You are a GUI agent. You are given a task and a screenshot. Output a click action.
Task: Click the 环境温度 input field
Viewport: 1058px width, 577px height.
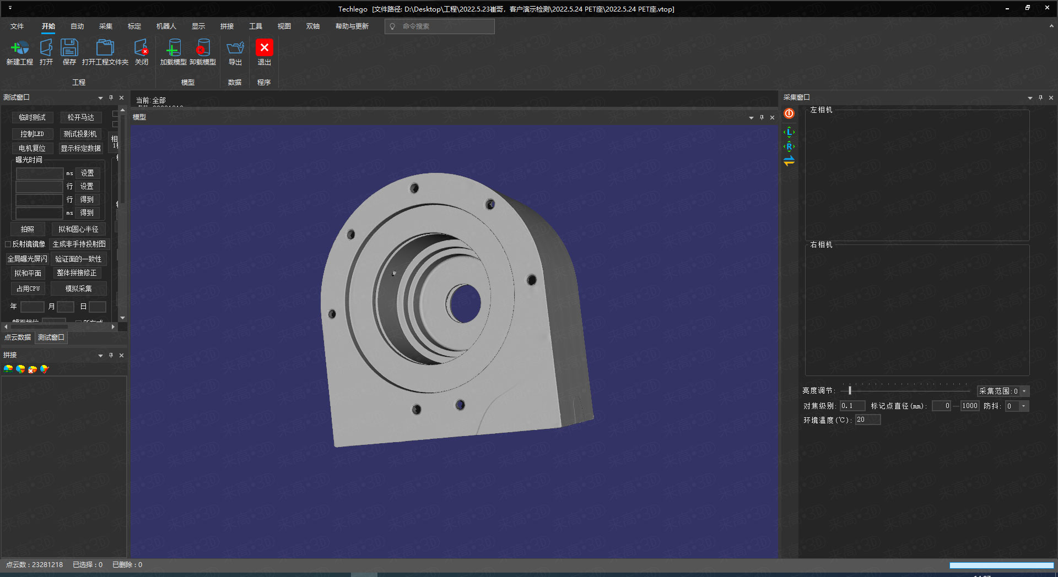(867, 420)
